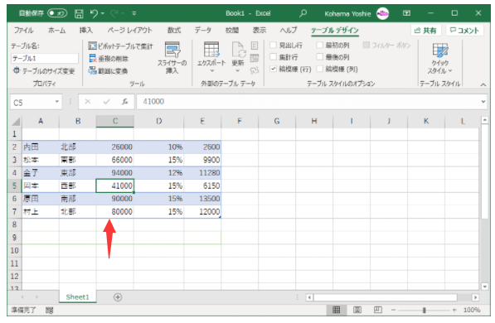Switch to Normal view icon
The width and height of the screenshot is (495, 323).
tap(336, 310)
